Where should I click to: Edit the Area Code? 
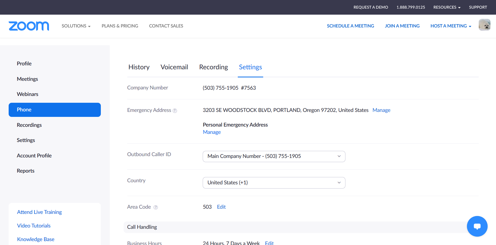pyautogui.click(x=221, y=207)
